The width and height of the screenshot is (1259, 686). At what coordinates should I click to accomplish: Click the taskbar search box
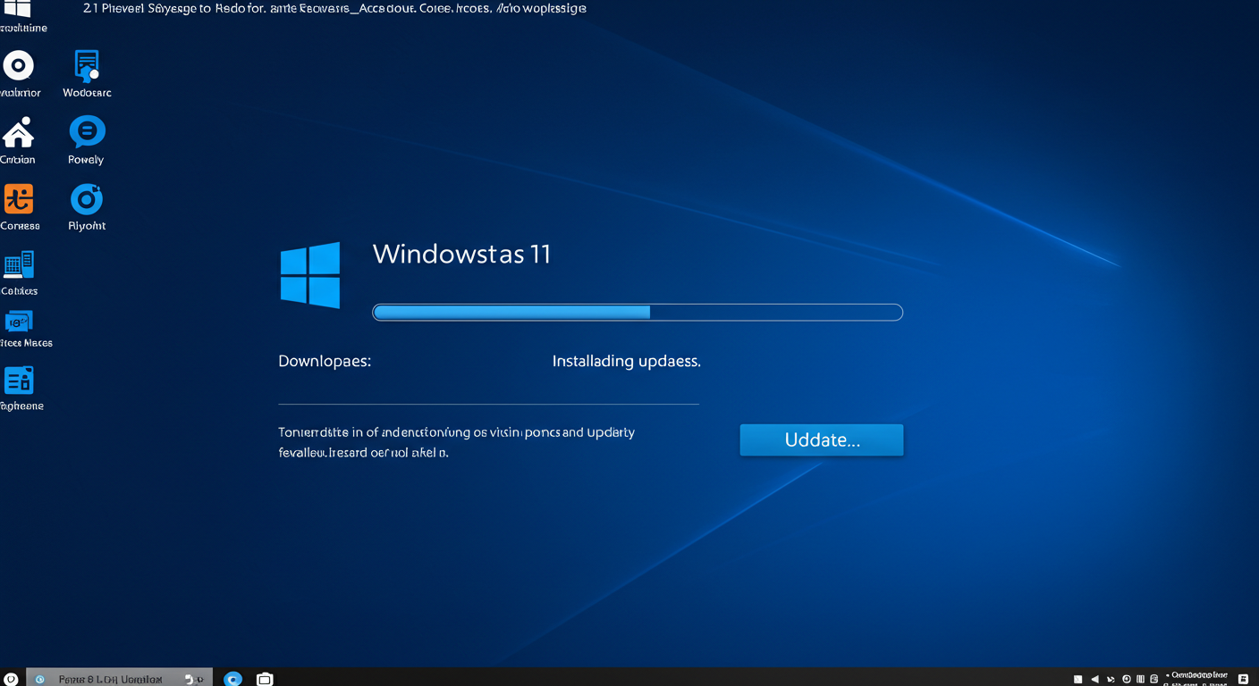click(x=120, y=678)
